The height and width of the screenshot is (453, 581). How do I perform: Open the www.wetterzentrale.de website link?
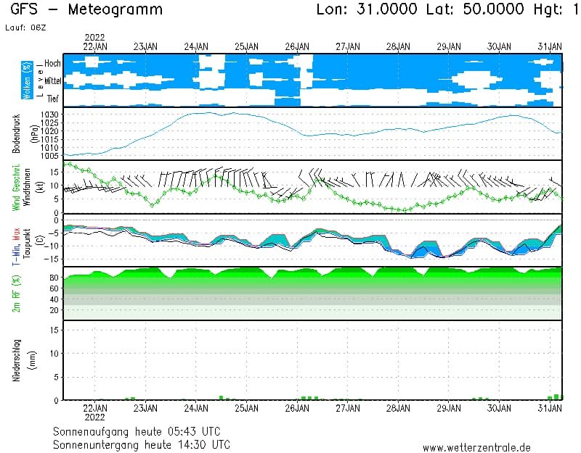click(x=476, y=448)
